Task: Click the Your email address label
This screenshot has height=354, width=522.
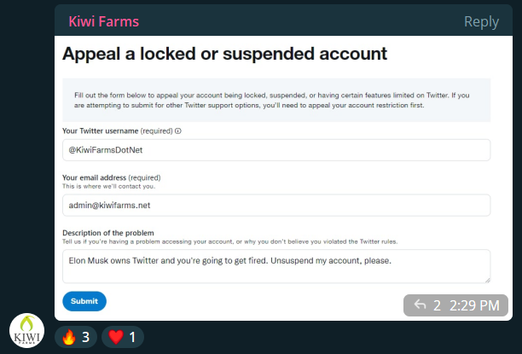Action: (94, 177)
